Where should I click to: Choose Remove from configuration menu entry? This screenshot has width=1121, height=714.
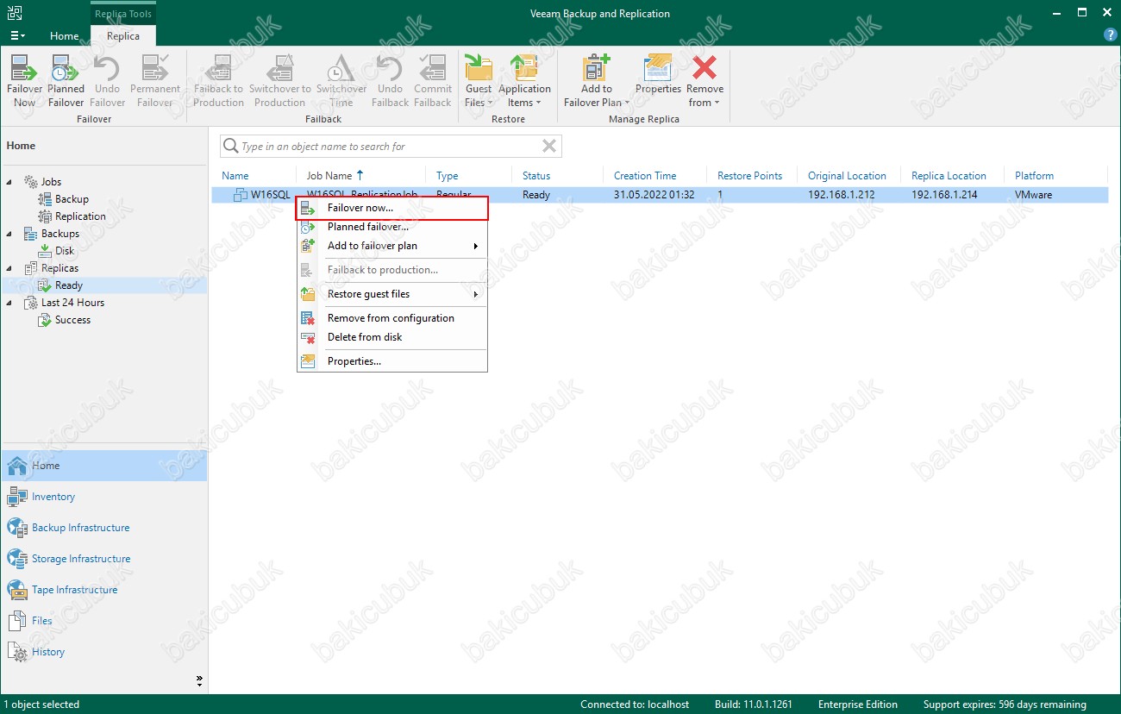tap(392, 318)
